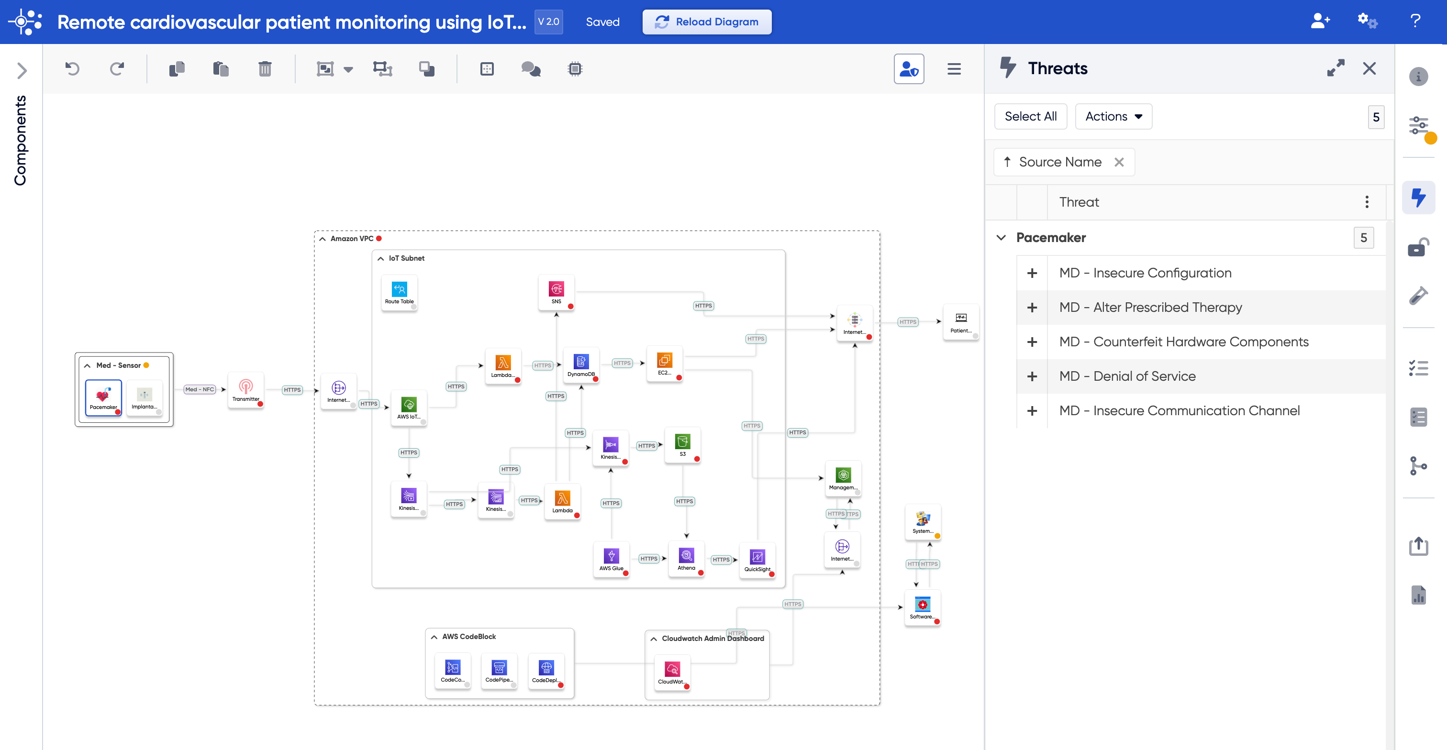This screenshot has width=1447, height=750.
Task: Select the SNS component node
Action: point(556,292)
